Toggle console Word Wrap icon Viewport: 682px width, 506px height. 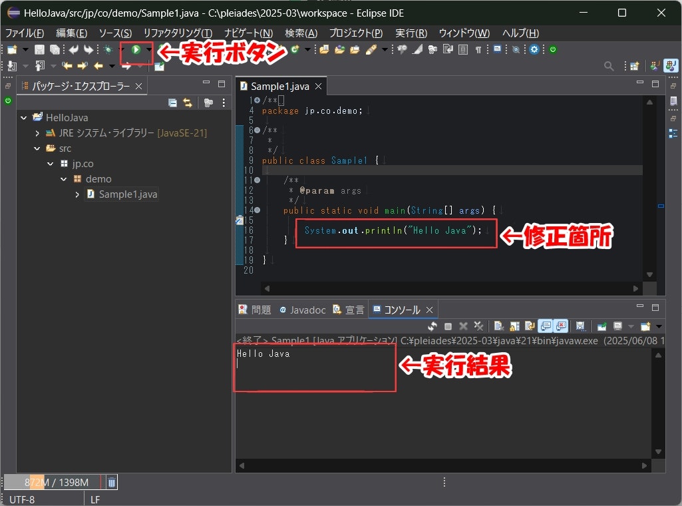530,326
